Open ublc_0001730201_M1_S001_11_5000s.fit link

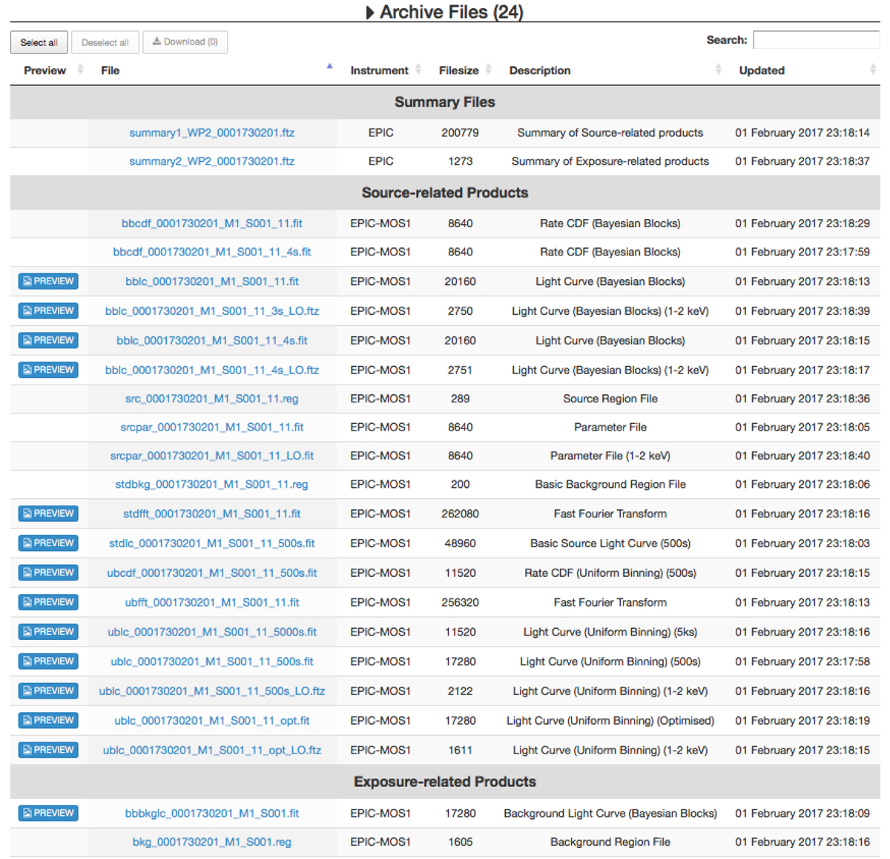[212, 632]
